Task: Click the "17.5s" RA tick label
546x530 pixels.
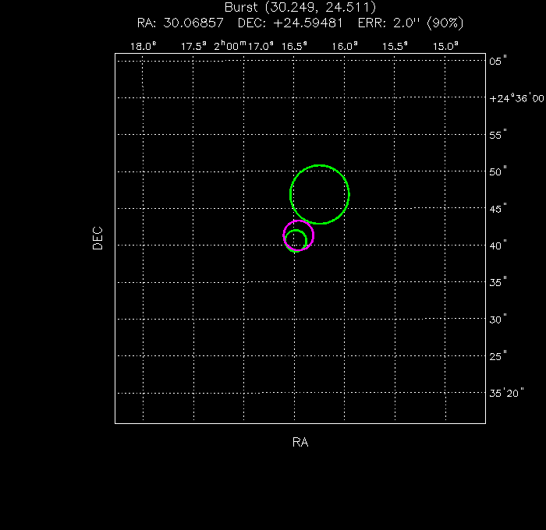Action: 193,46
